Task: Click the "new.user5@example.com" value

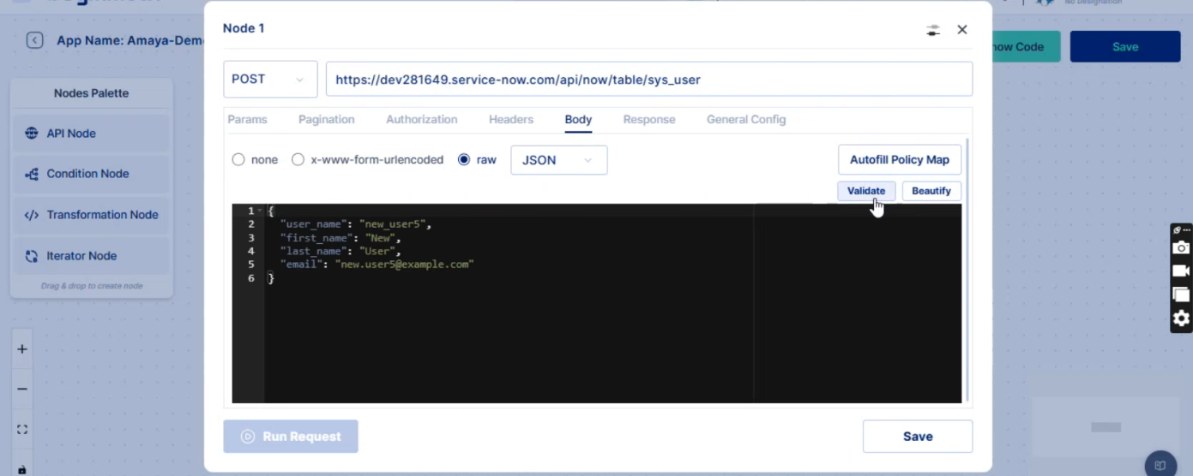Action: (405, 265)
